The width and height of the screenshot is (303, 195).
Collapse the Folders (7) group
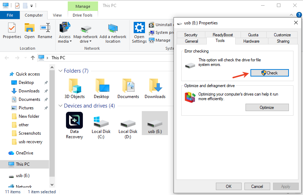[60, 71]
